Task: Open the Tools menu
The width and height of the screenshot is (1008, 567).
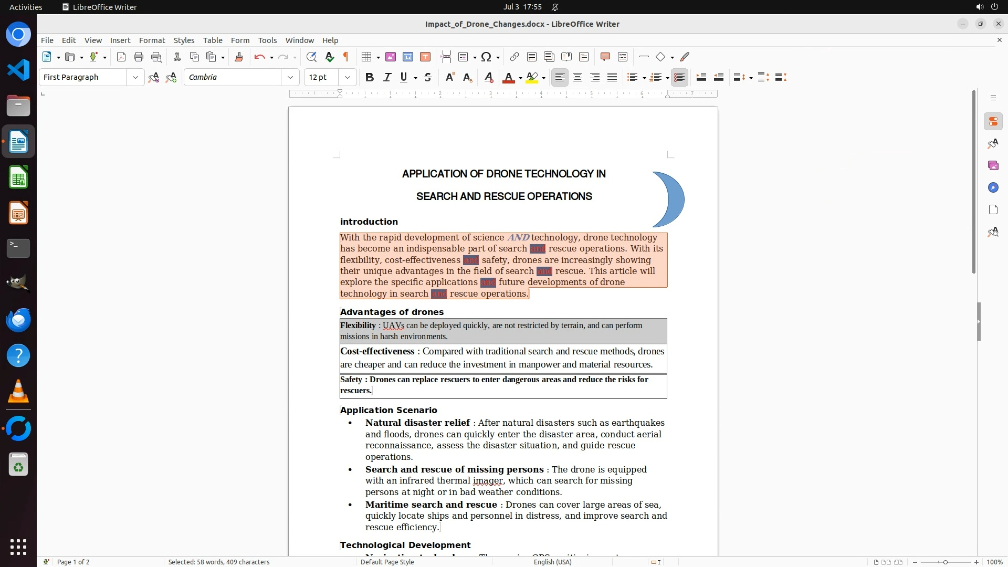Action: click(x=267, y=40)
